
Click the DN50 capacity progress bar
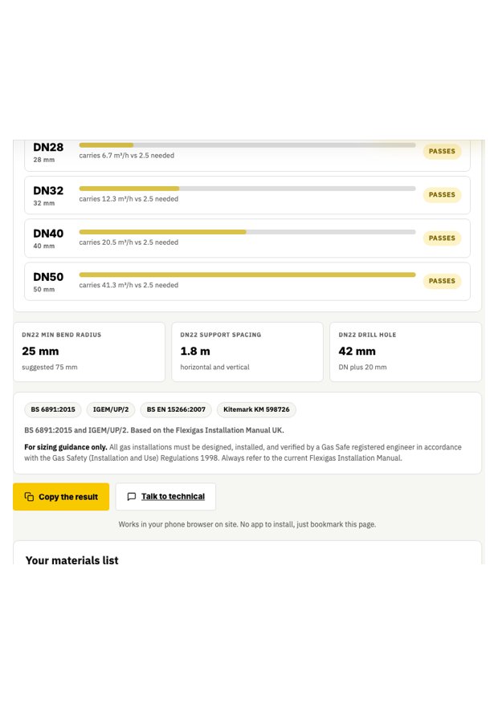[x=247, y=275]
